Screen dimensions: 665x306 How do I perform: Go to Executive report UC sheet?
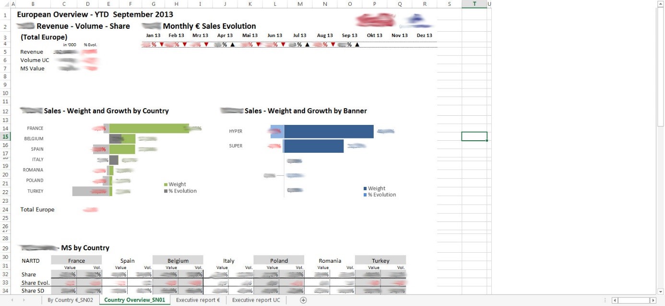256,300
